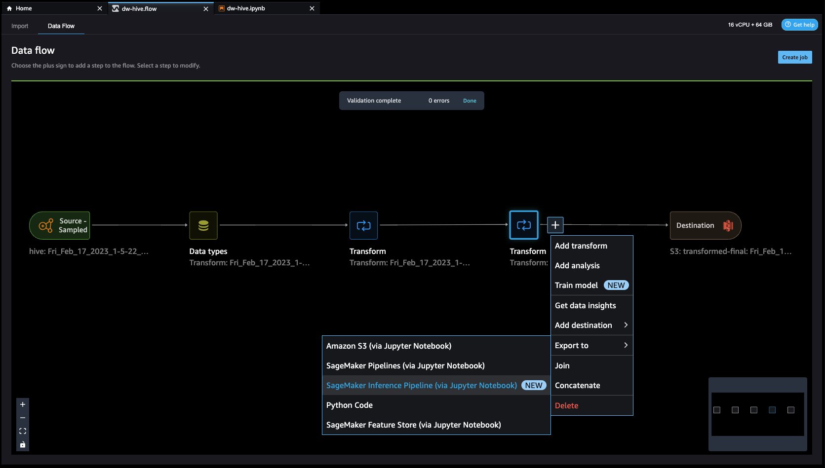Screen dimensions: 825x468
Task: Select the Data types node icon
Action: coord(203,225)
